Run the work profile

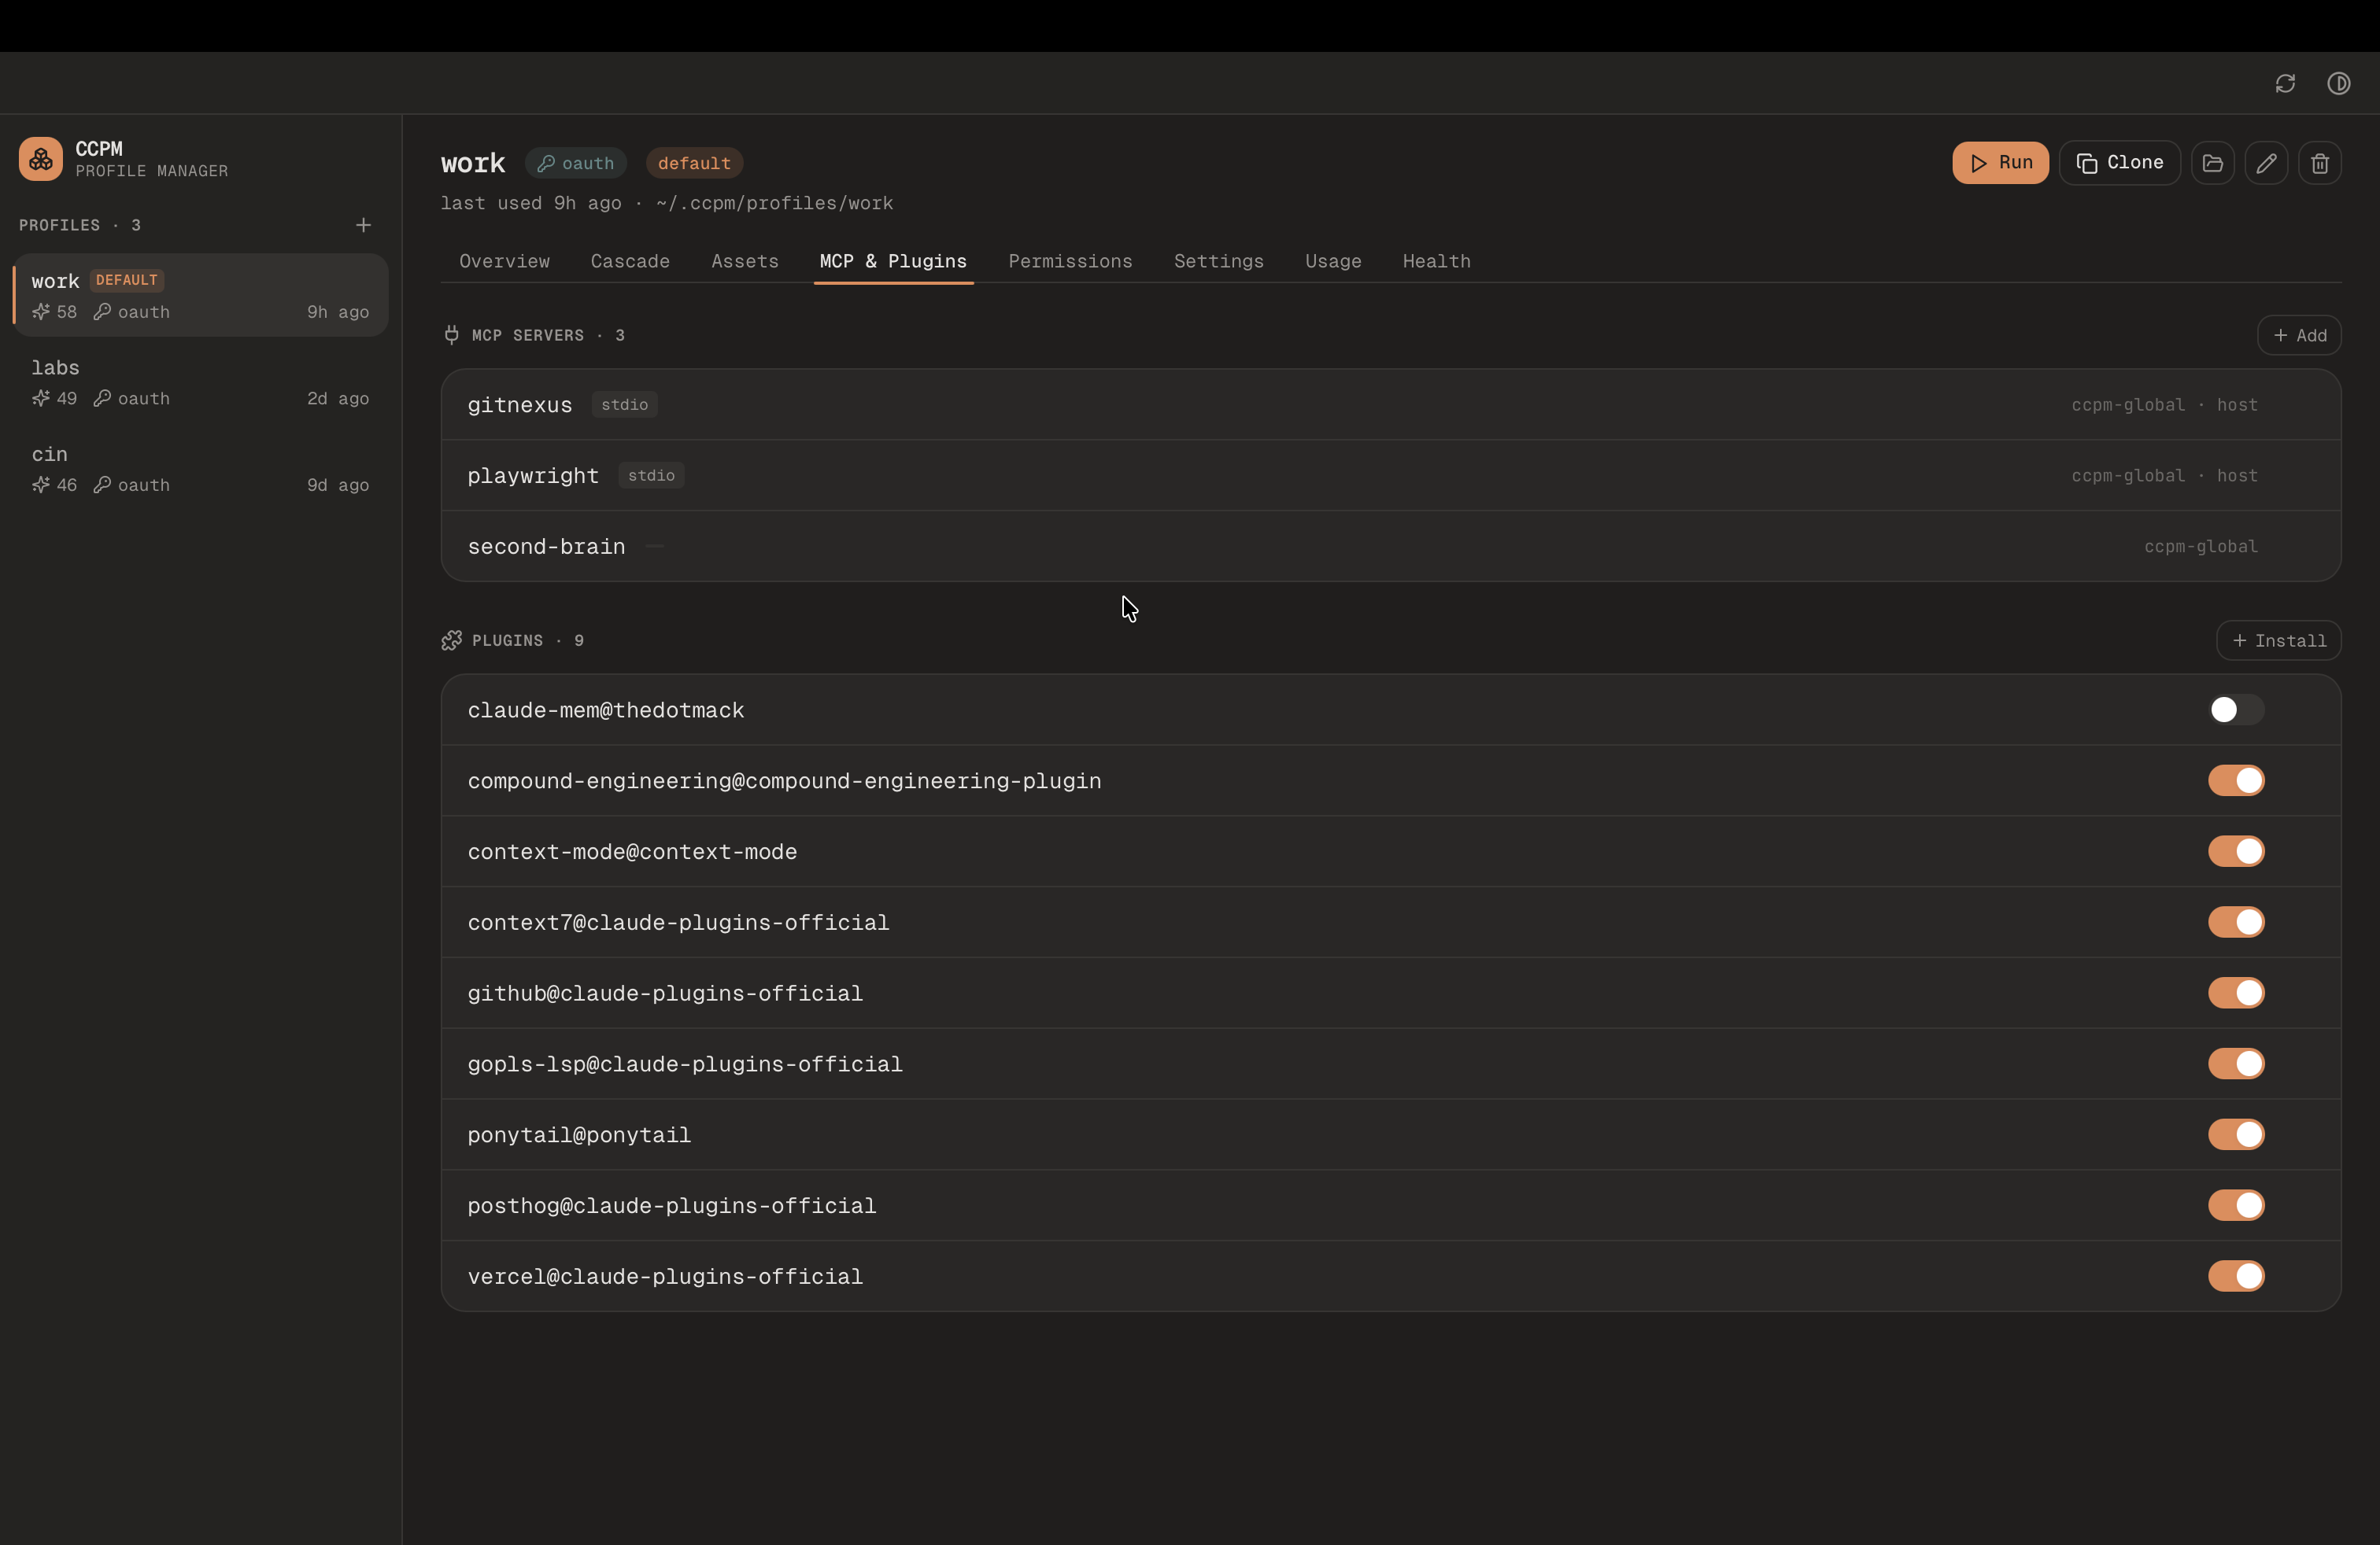point(2000,163)
